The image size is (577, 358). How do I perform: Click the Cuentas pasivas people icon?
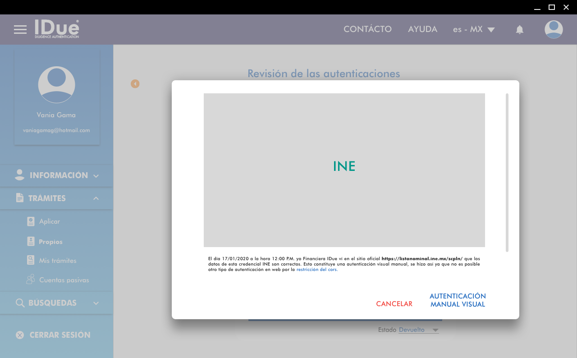pyautogui.click(x=31, y=280)
